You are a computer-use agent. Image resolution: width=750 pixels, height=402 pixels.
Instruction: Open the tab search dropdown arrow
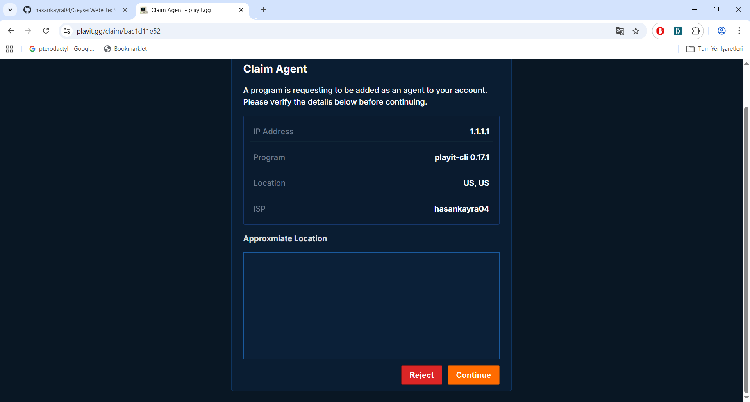[x=10, y=10]
